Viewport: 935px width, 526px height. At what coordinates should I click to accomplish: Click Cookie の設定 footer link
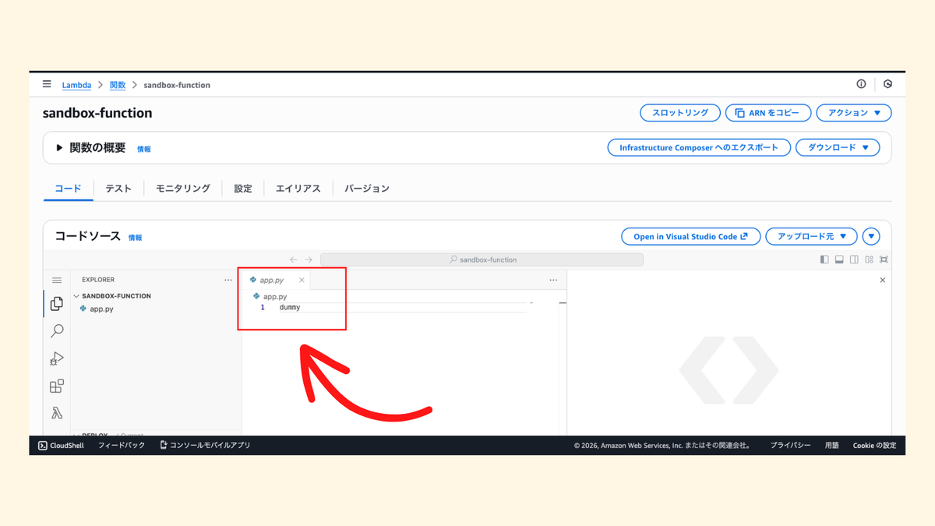874,446
